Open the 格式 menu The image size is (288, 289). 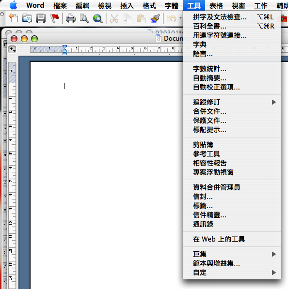(149, 5)
